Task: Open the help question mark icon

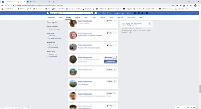Action: [x=147, y=13]
